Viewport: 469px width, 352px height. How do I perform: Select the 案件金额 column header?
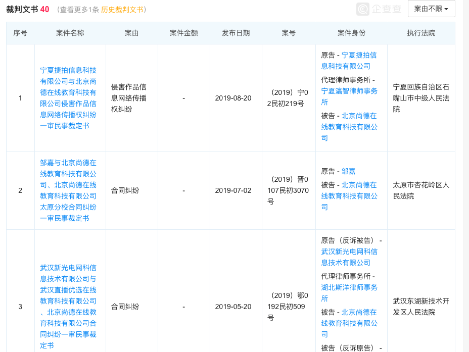[183, 33]
